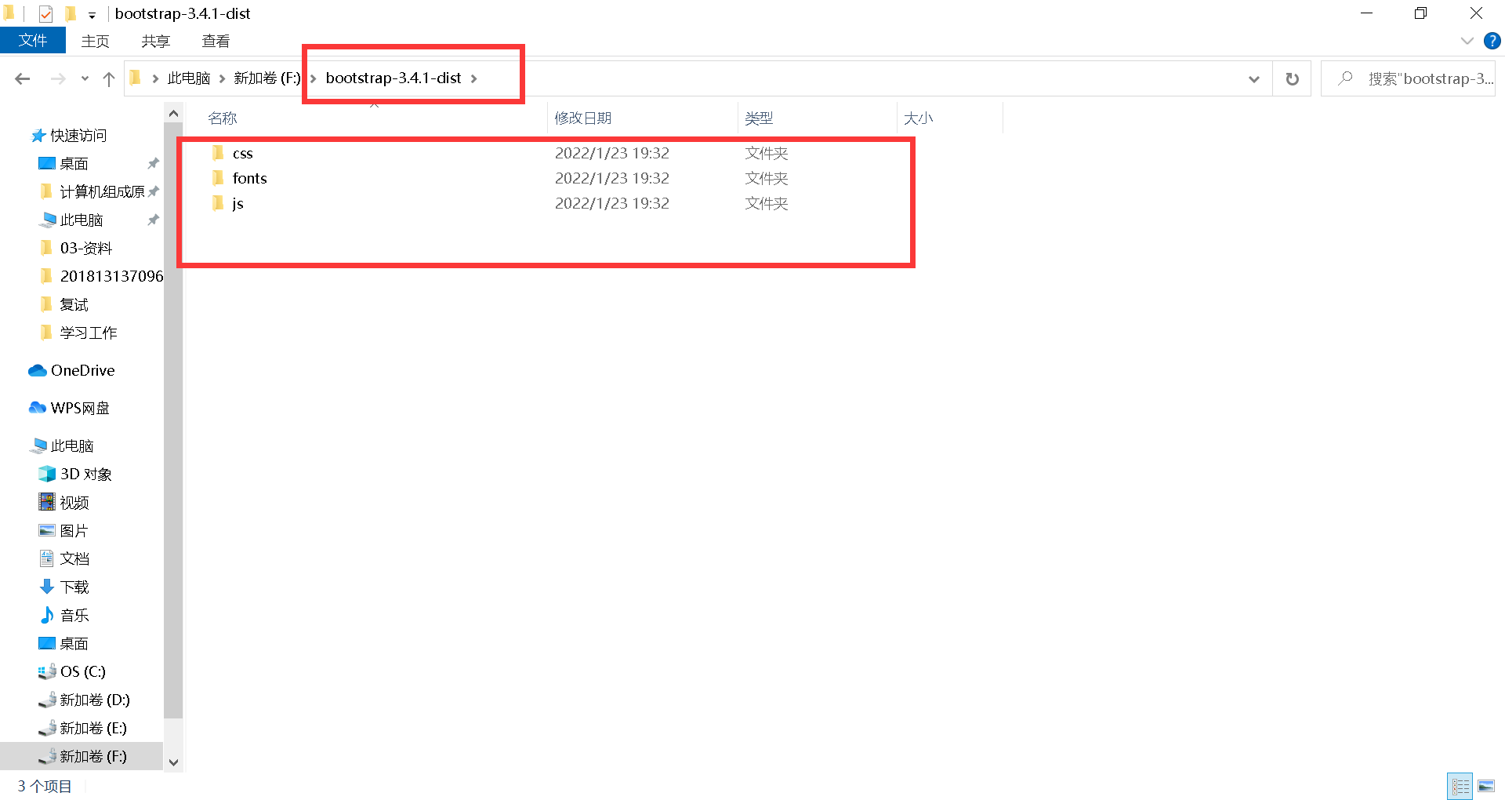
Task: Open 视频 film icon in sidebar
Action: click(x=47, y=502)
